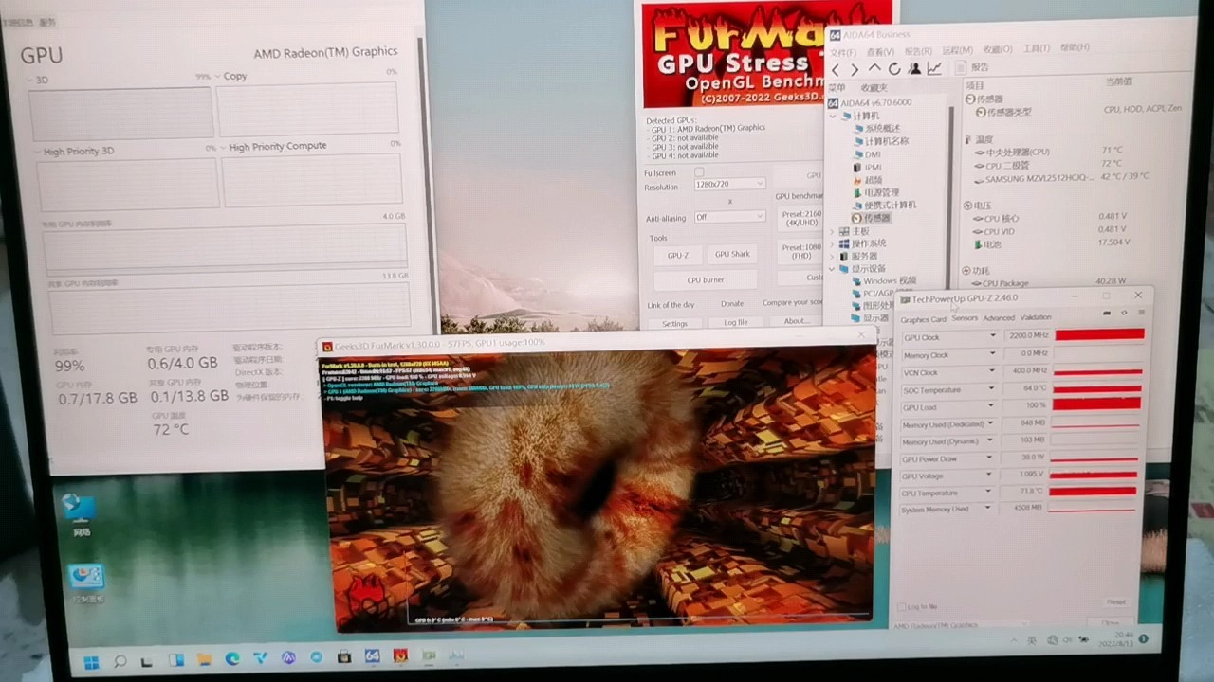Viewport: 1214px width, 682px height.
Task: Click the AIDA64 up-level arrow icon
Action: coord(874,68)
